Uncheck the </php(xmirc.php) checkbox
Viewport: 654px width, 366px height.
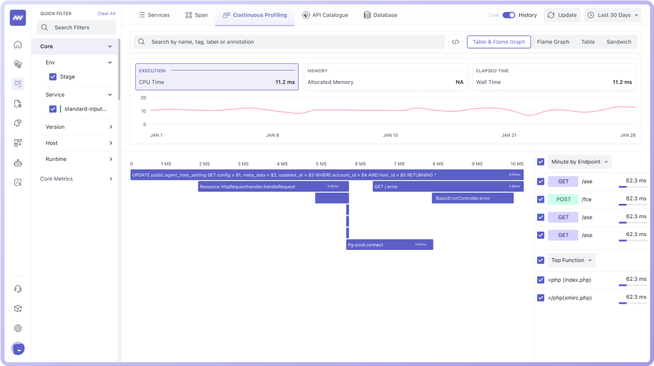click(x=540, y=298)
